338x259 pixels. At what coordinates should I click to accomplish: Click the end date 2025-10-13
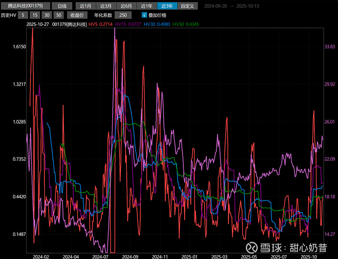pos(248,6)
